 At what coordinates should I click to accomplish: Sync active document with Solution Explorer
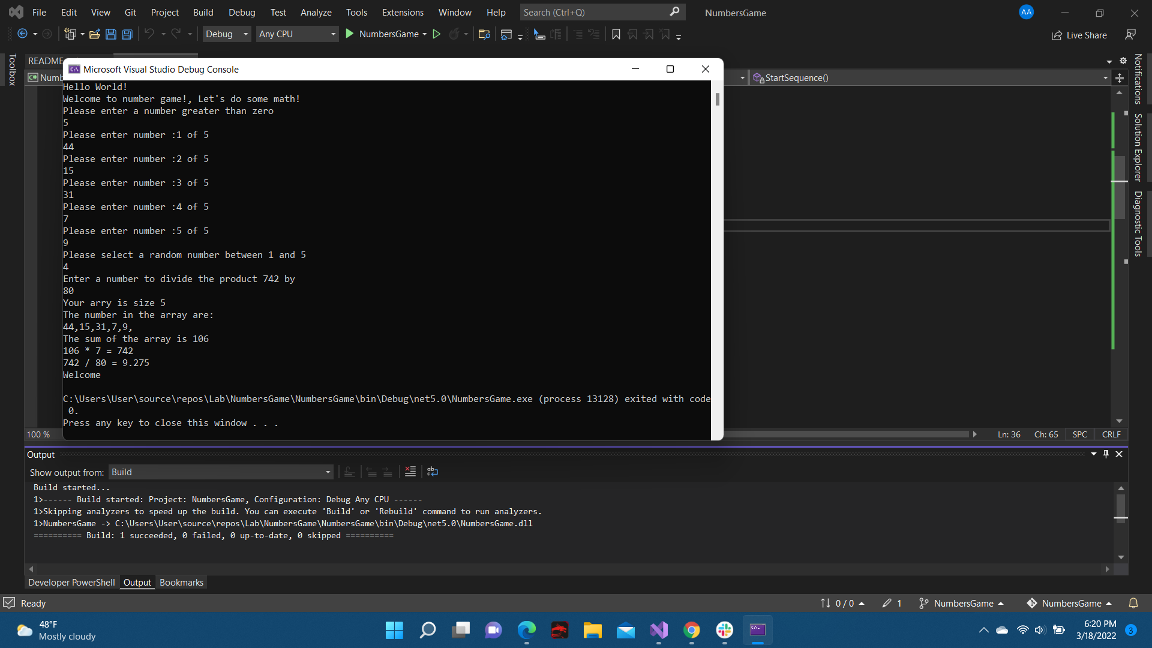point(484,34)
